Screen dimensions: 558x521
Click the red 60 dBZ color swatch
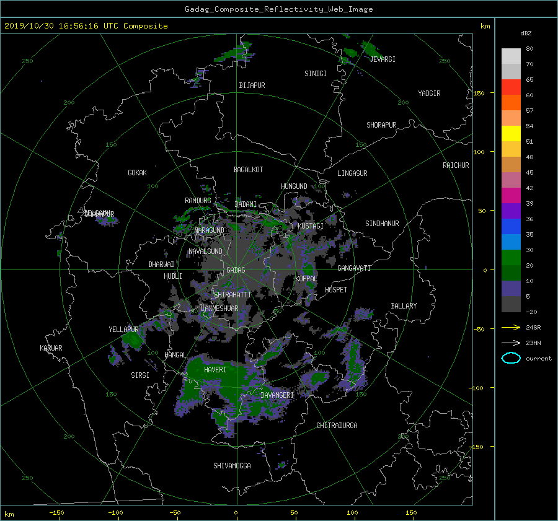tap(511, 87)
